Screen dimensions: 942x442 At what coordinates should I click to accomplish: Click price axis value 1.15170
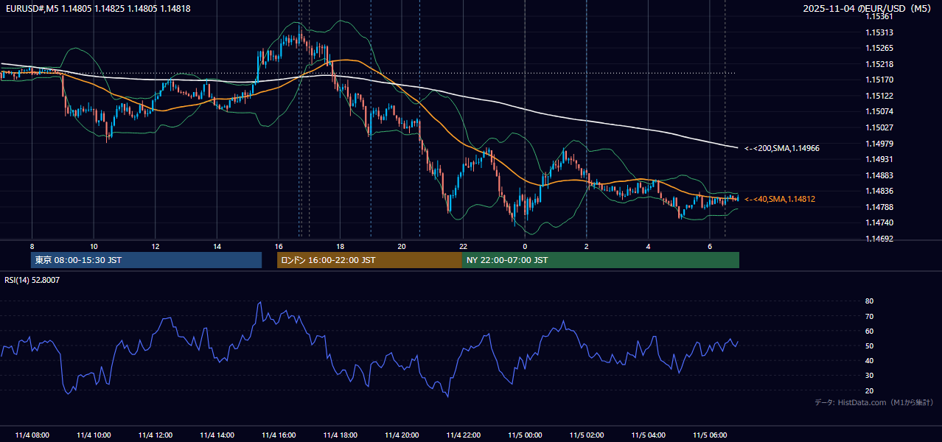click(879, 80)
